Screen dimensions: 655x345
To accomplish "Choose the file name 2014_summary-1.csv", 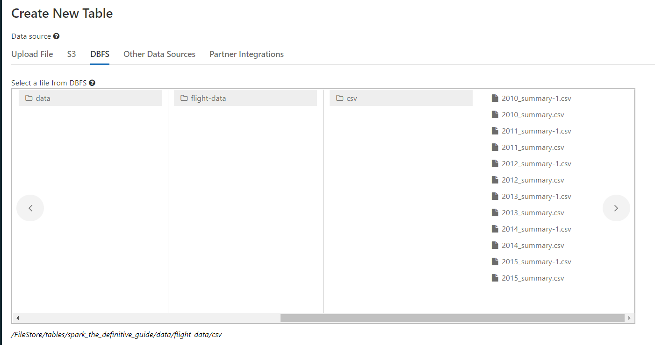I will (x=536, y=229).
